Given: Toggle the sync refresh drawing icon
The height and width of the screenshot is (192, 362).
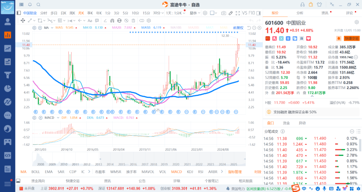Looking at the screenshot, I should (119, 20).
